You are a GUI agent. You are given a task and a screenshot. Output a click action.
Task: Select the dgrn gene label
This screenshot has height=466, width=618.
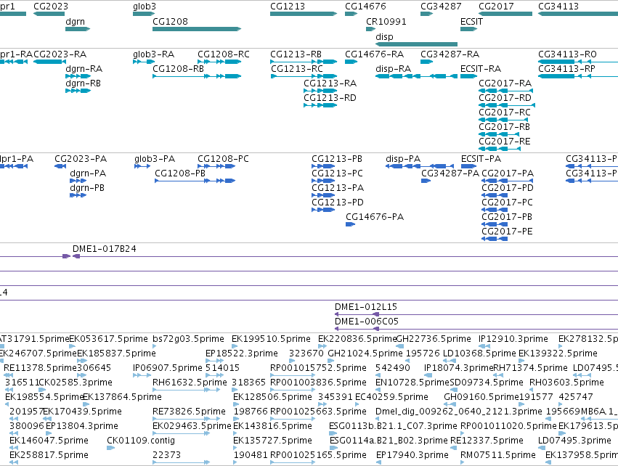[x=76, y=22]
